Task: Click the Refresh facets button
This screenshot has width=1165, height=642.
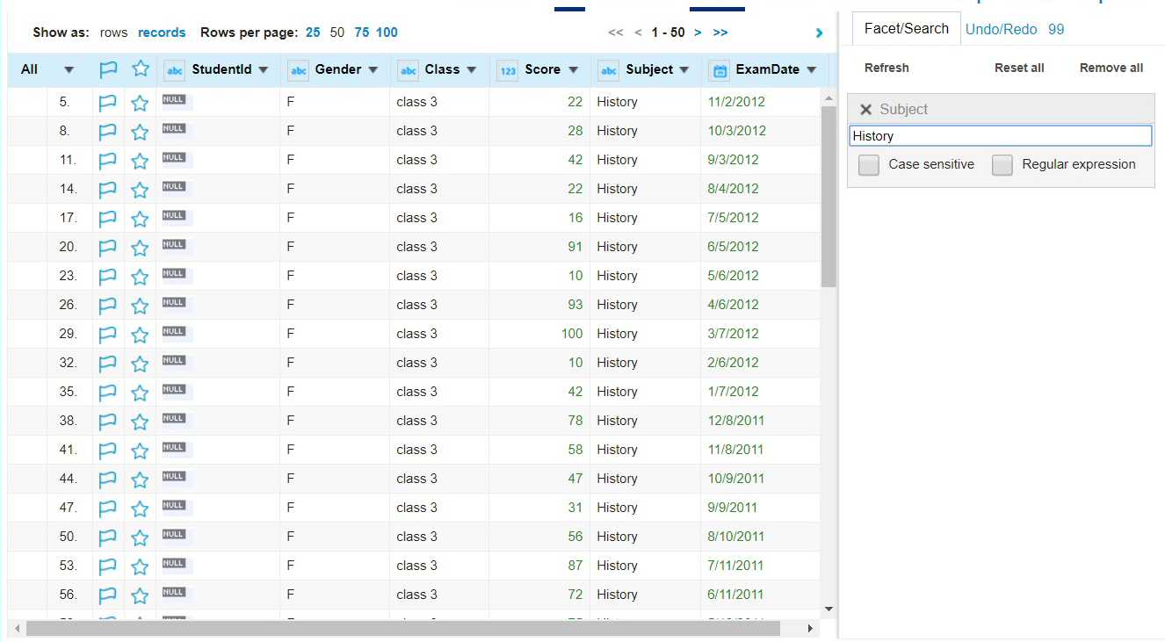Action: point(886,68)
